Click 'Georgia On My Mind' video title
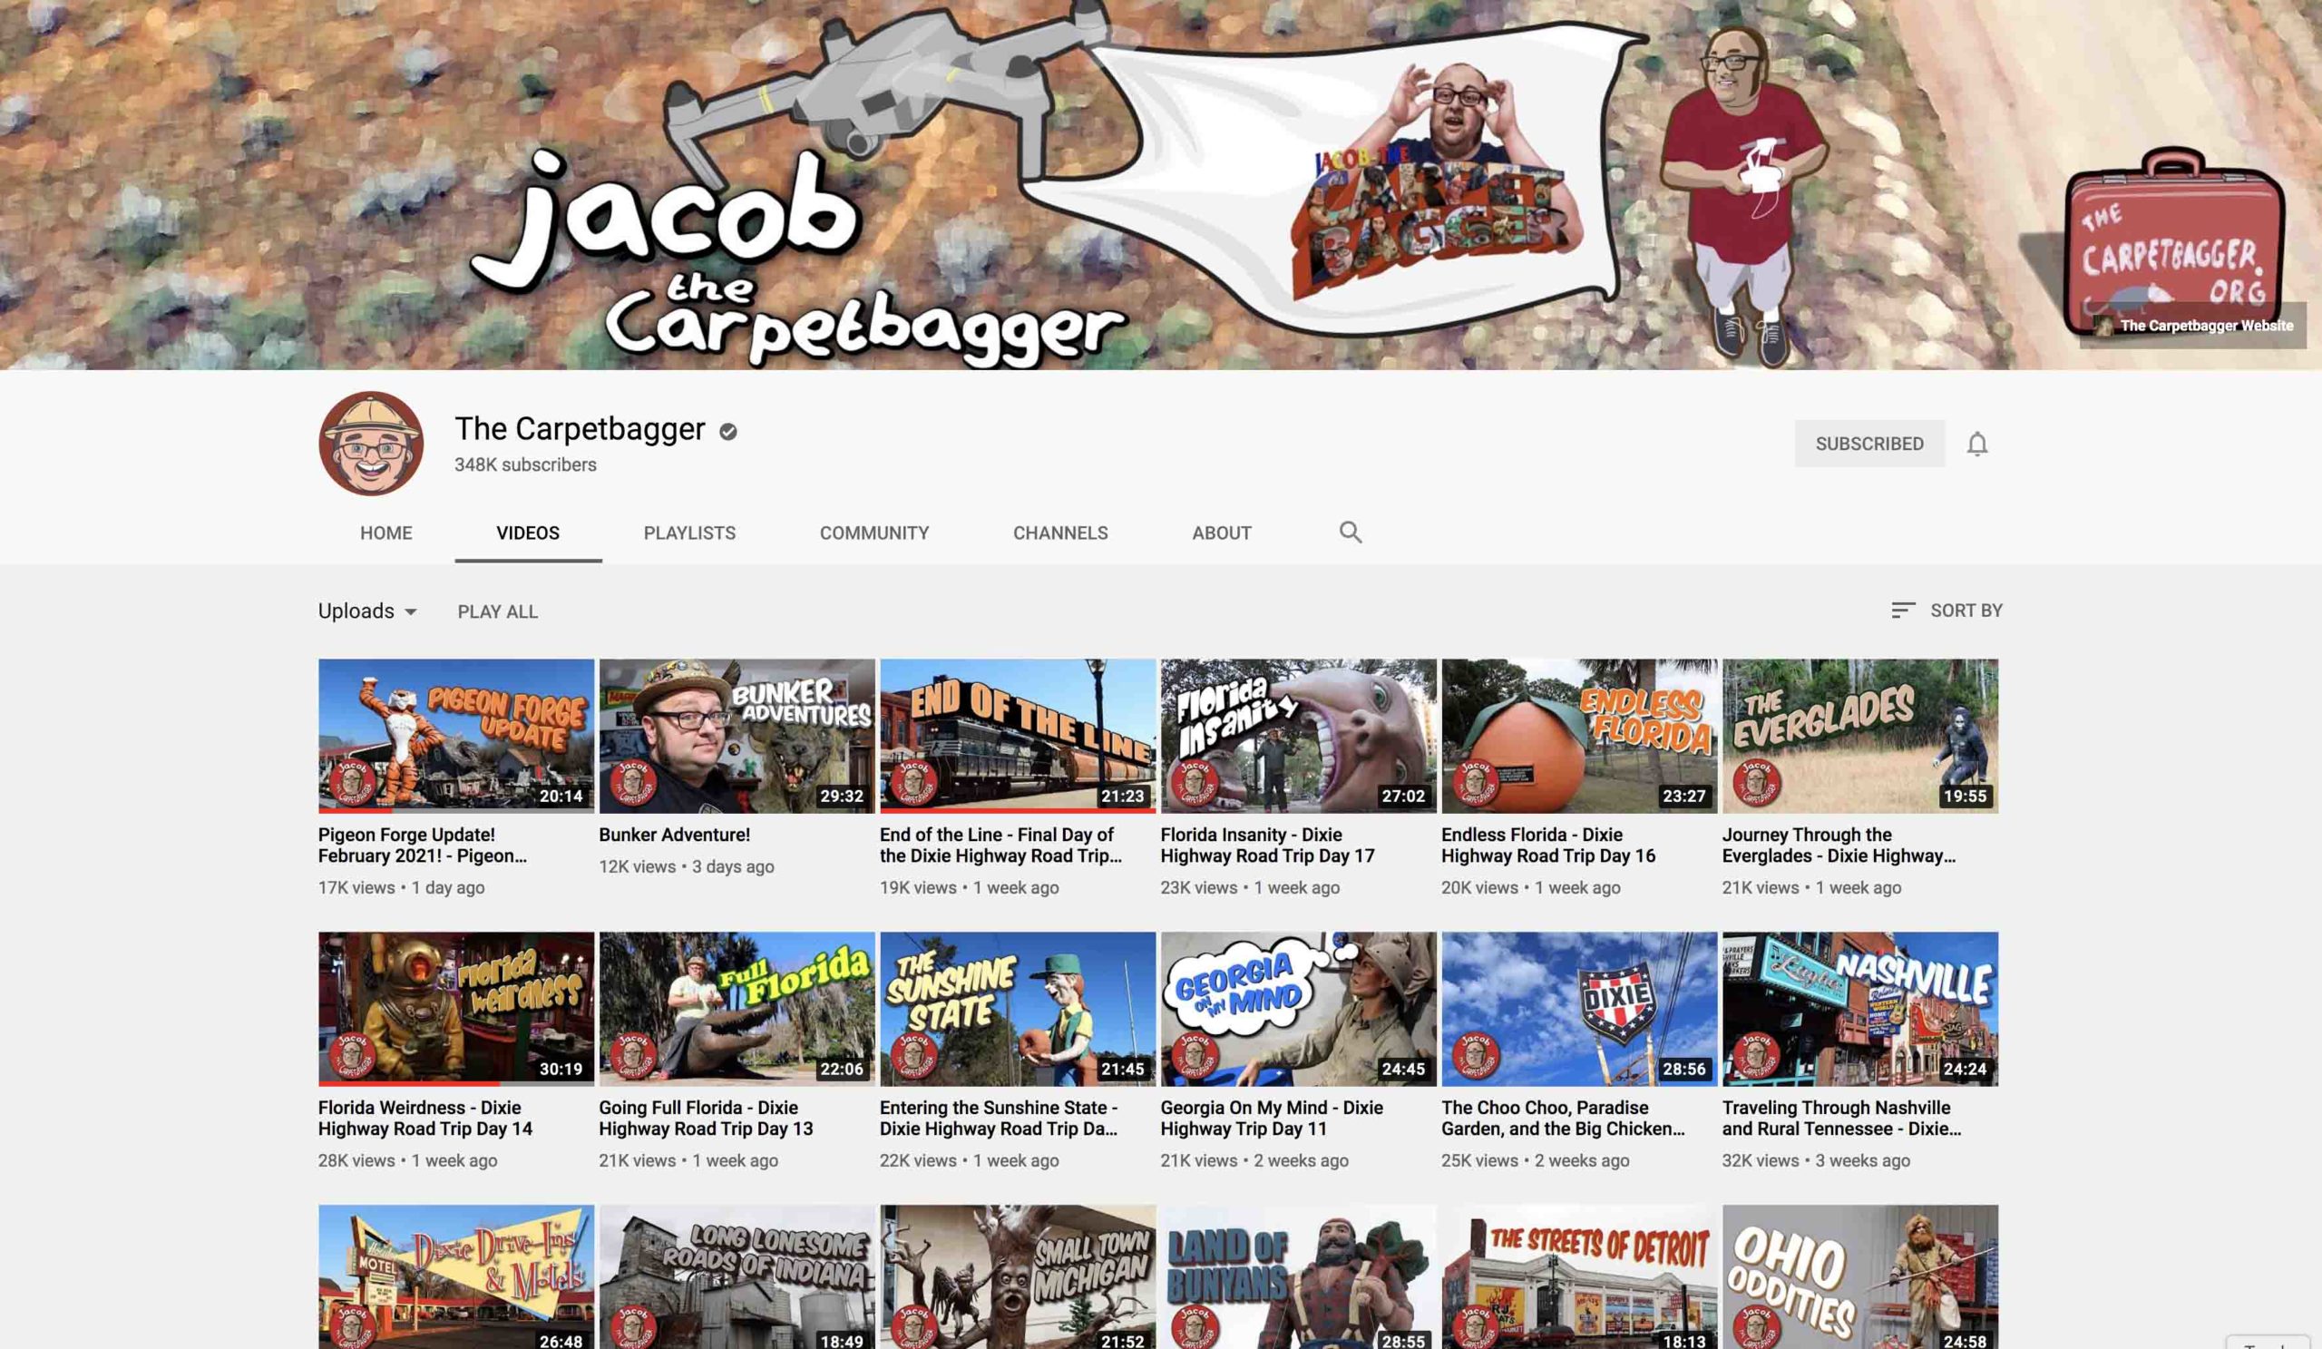The width and height of the screenshot is (2322, 1349). click(1273, 1118)
